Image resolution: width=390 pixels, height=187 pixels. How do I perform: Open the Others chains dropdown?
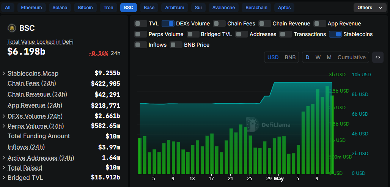tap(370, 8)
